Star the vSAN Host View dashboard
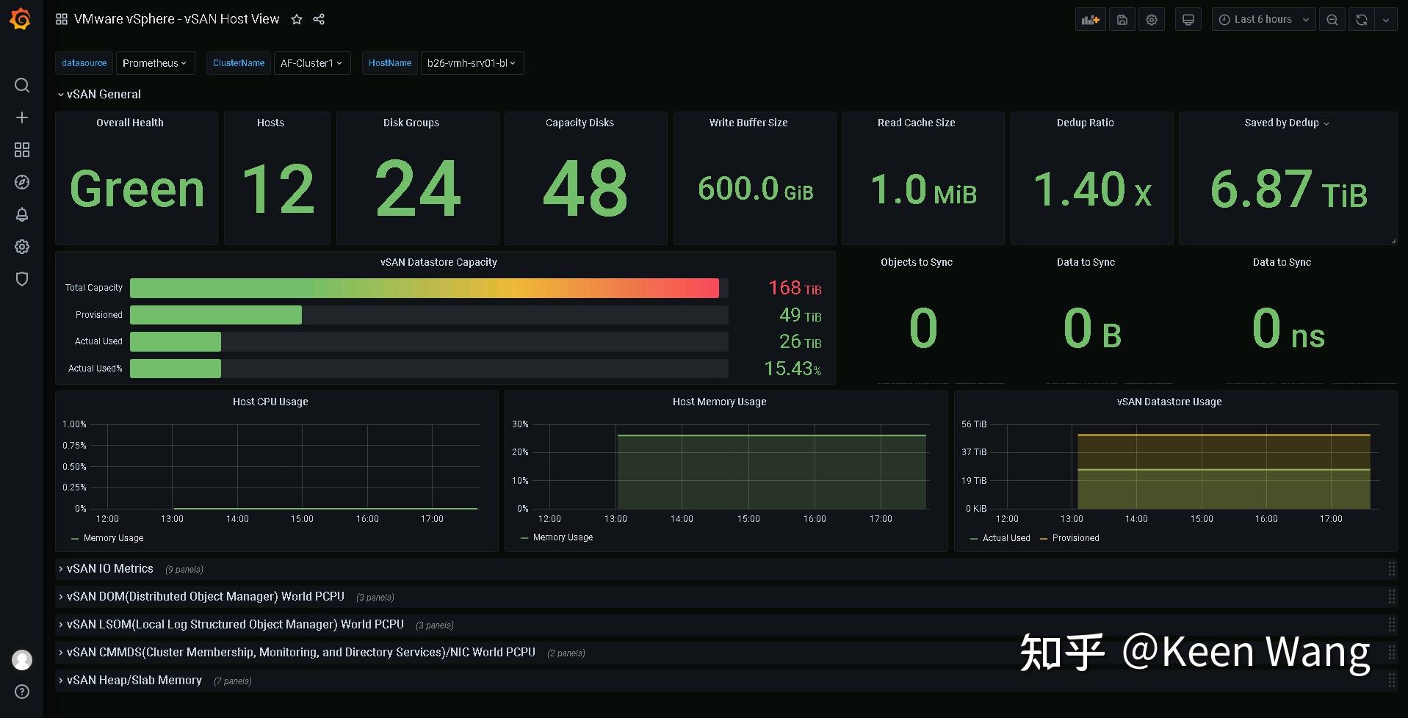 pos(296,19)
